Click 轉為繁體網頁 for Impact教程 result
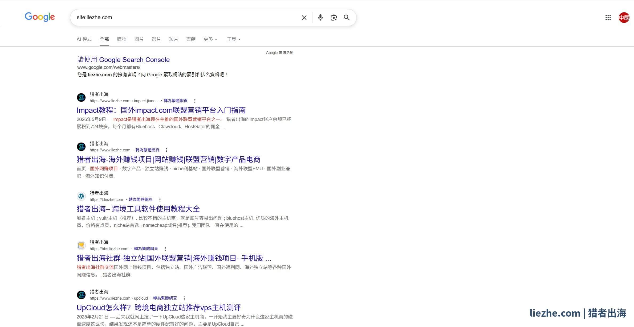Screen dimensions: 634x327 pos(176,101)
